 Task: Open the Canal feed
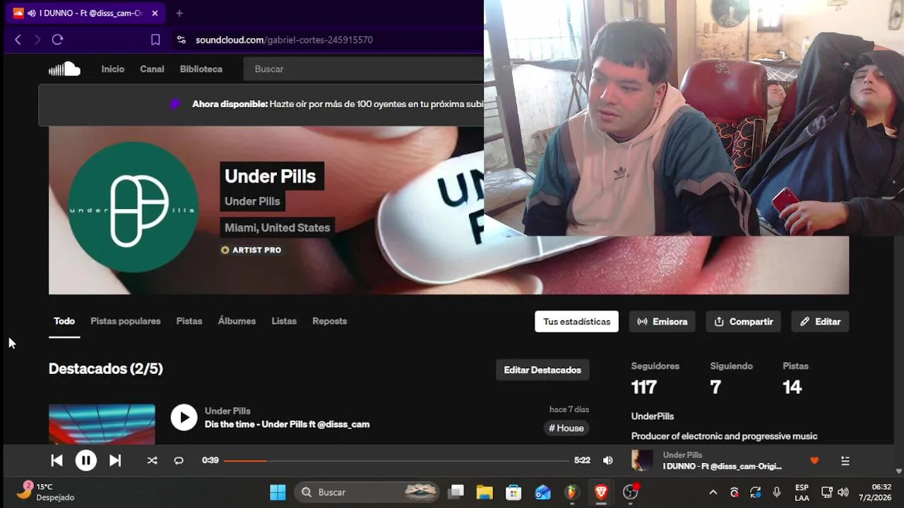(x=152, y=69)
